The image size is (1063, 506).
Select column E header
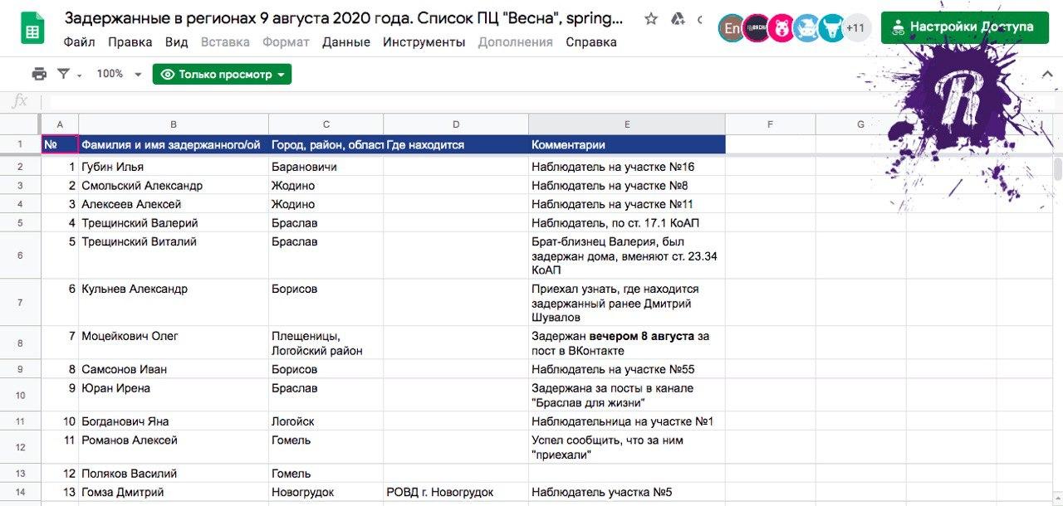pos(627,124)
